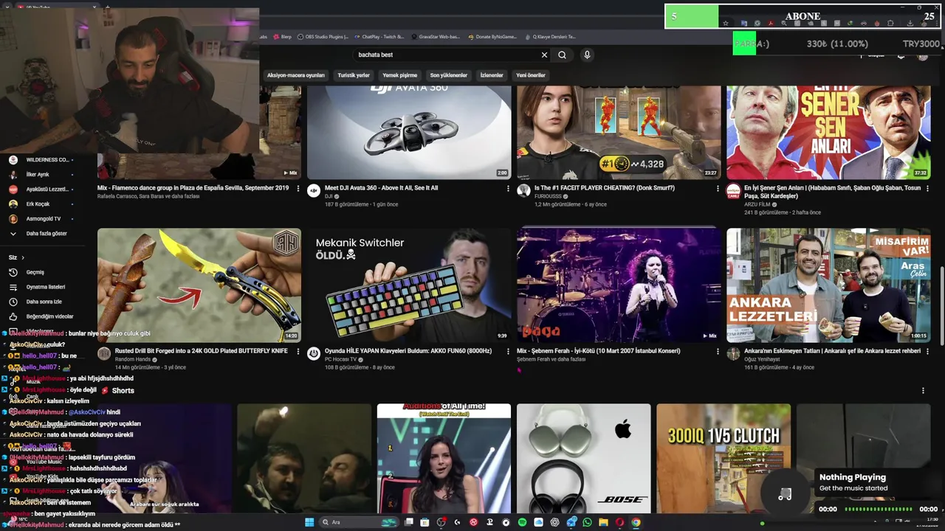The height and width of the screenshot is (531, 945).
Task: Open Geçmiş history icon in sidebar
Action: coord(13,272)
